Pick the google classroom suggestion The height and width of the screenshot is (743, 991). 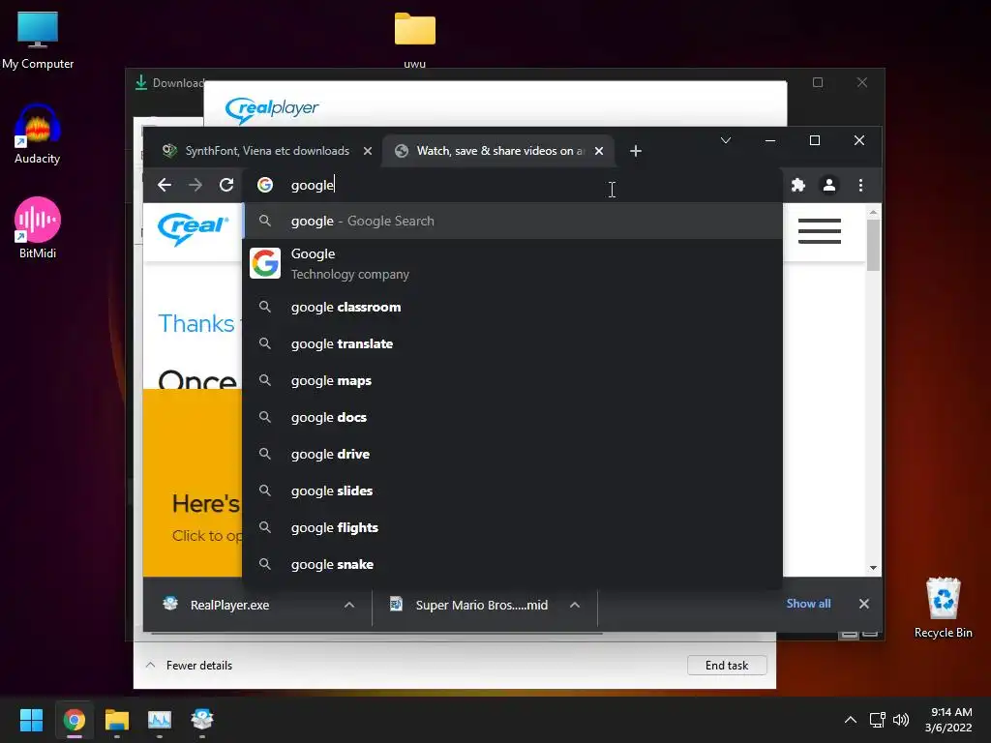point(512,307)
